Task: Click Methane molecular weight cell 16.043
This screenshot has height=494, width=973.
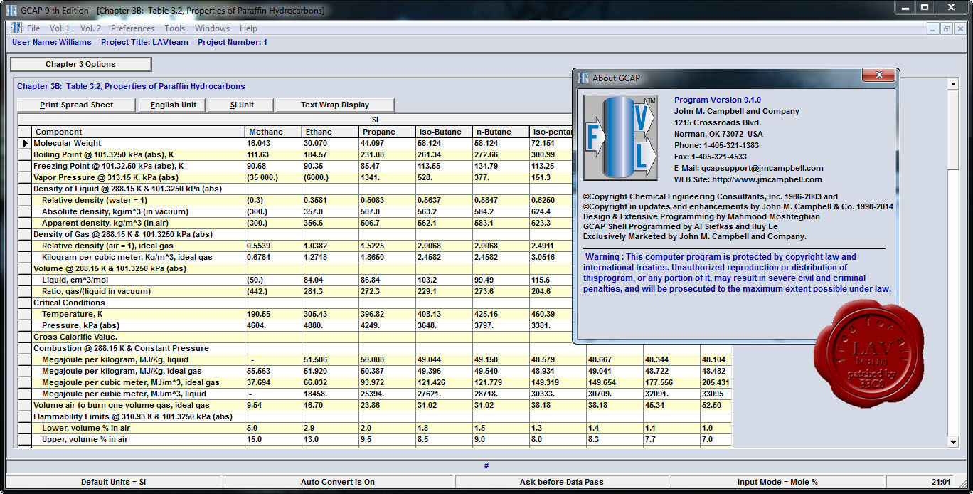Action: [x=273, y=143]
